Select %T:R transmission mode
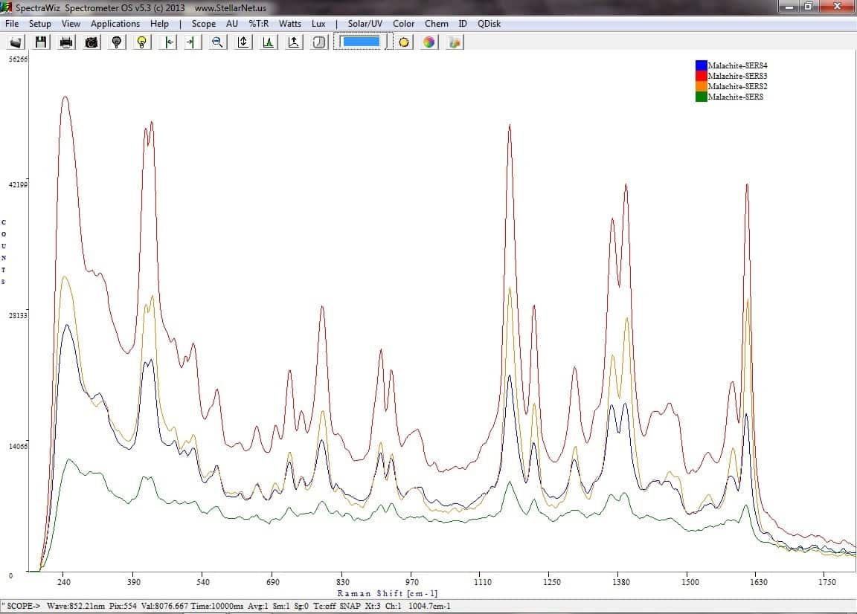This screenshot has width=857, height=614. (x=259, y=24)
